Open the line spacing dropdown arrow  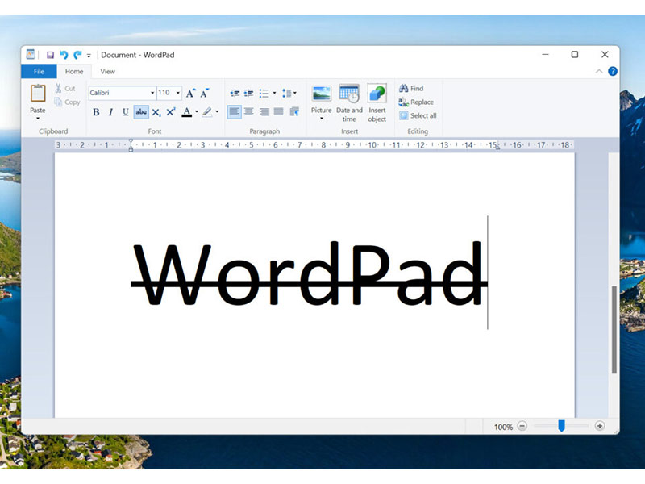[295, 93]
